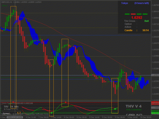Click the 'THV V4 Info' heading
The image size is (159, 119).
[11, 107]
